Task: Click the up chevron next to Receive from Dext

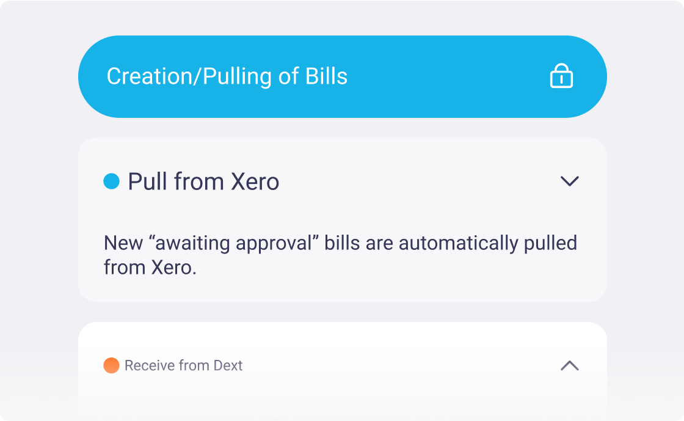Action: pyautogui.click(x=570, y=365)
